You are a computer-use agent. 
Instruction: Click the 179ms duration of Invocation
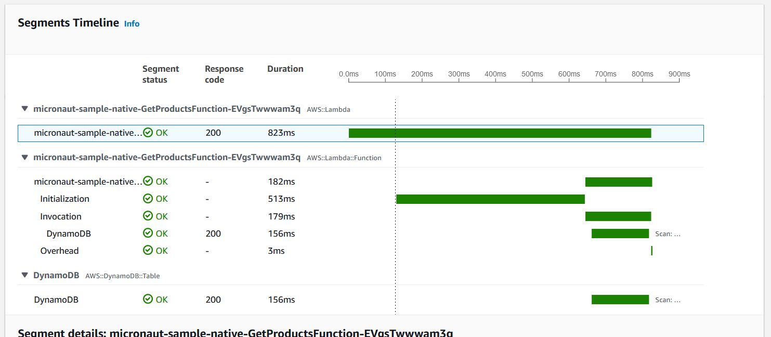pos(281,216)
